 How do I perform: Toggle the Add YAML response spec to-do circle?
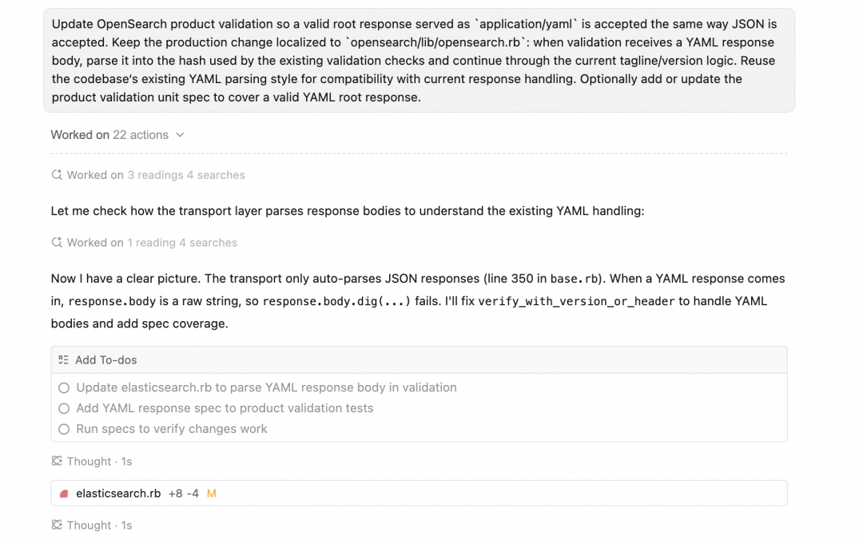(x=64, y=408)
